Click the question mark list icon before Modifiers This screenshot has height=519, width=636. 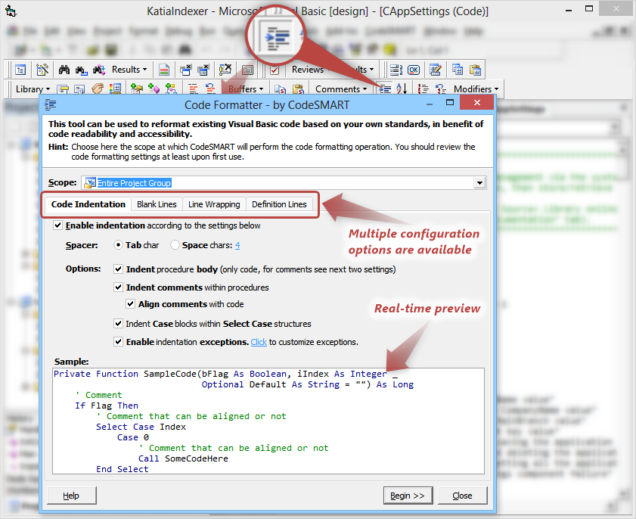tap(440, 89)
